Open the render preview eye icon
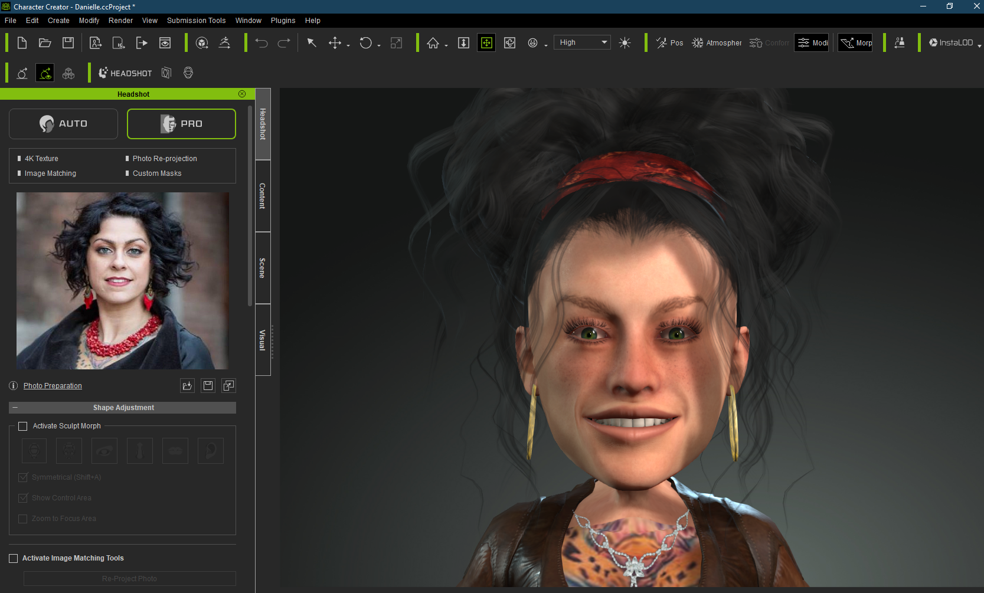This screenshot has width=984, height=593. point(165,42)
